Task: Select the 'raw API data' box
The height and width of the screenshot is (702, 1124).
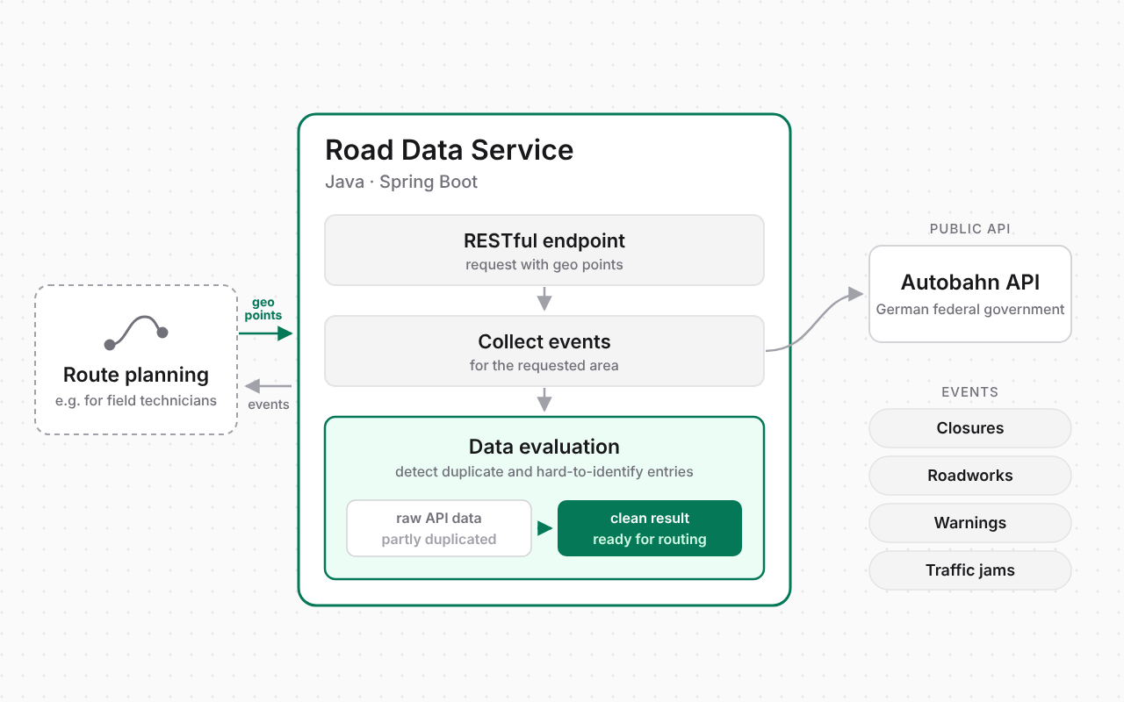Action: click(439, 528)
